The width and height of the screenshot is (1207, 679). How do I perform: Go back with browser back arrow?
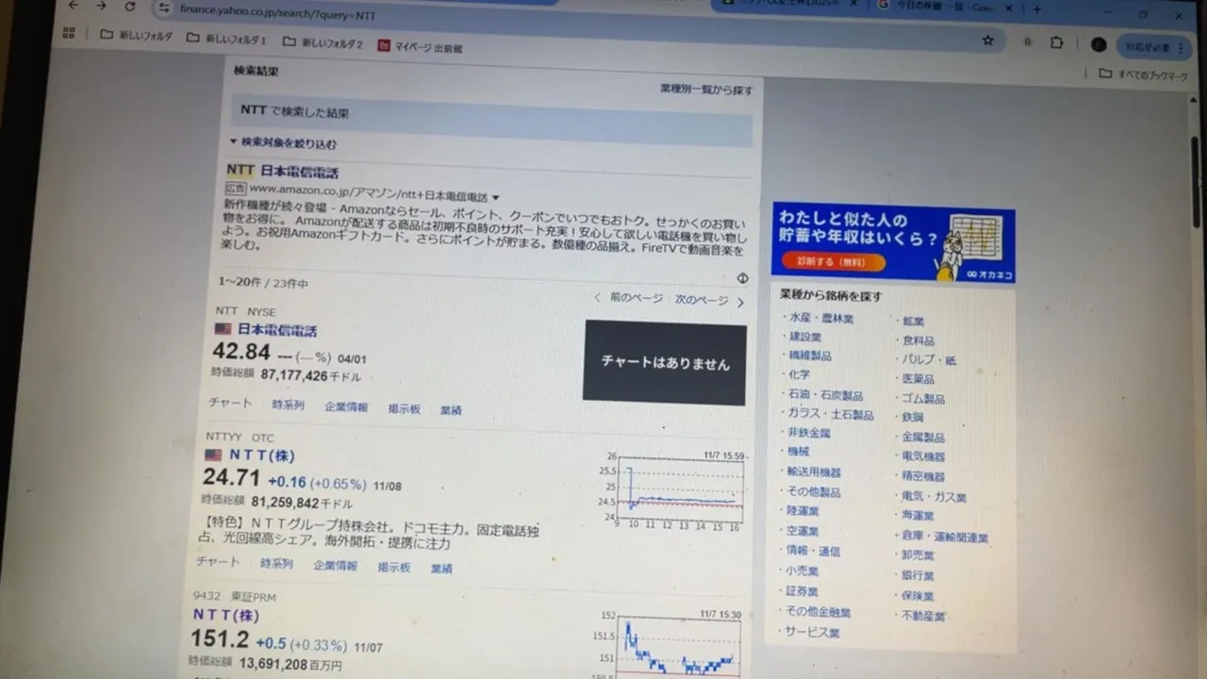(x=74, y=6)
